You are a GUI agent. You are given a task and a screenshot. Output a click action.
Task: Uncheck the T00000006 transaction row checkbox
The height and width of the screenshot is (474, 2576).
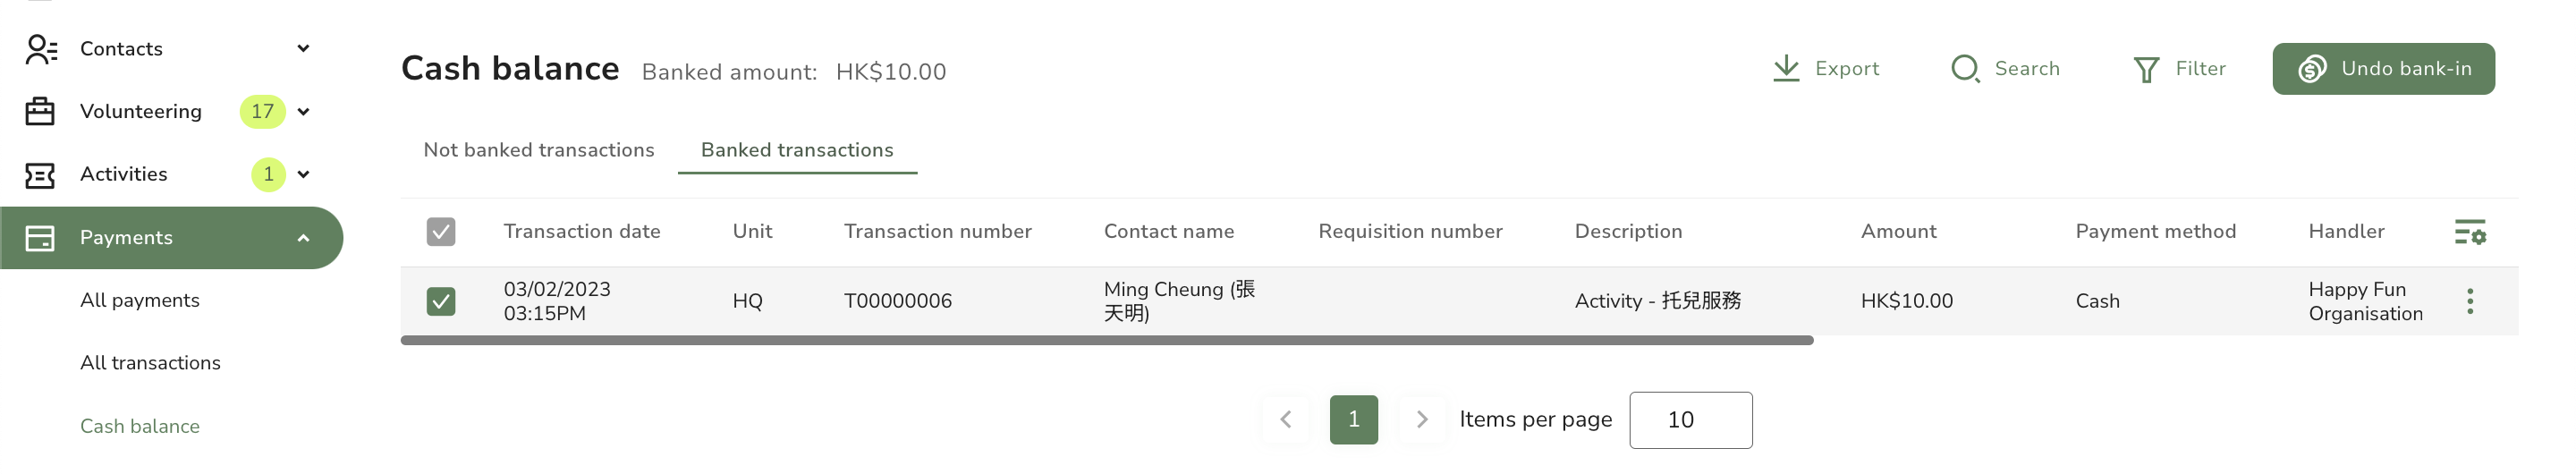coord(441,301)
